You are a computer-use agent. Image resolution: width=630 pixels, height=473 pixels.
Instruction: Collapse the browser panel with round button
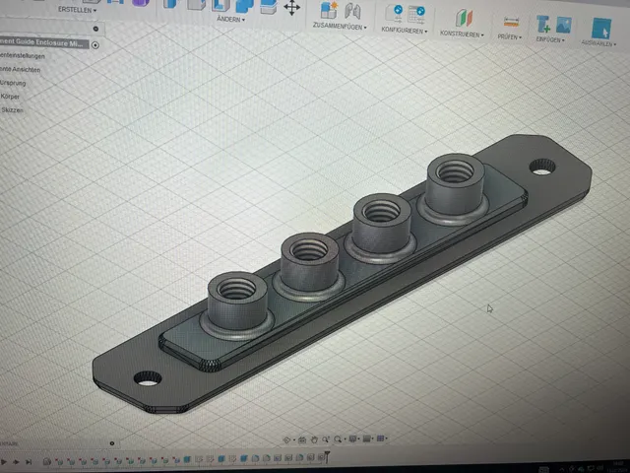click(x=95, y=29)
